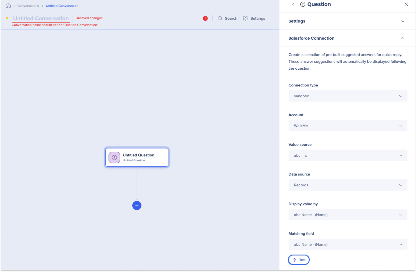
Task: Click the home icon in breadcrumb
Action: 8,6
